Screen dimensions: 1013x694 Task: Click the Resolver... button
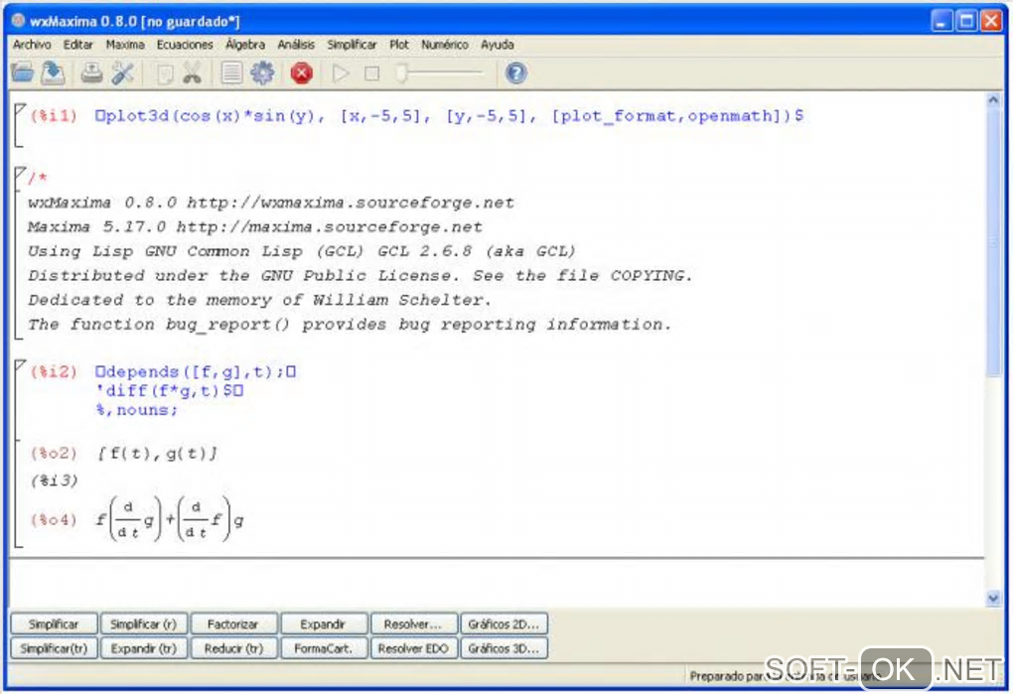click(x=413, y=625)
